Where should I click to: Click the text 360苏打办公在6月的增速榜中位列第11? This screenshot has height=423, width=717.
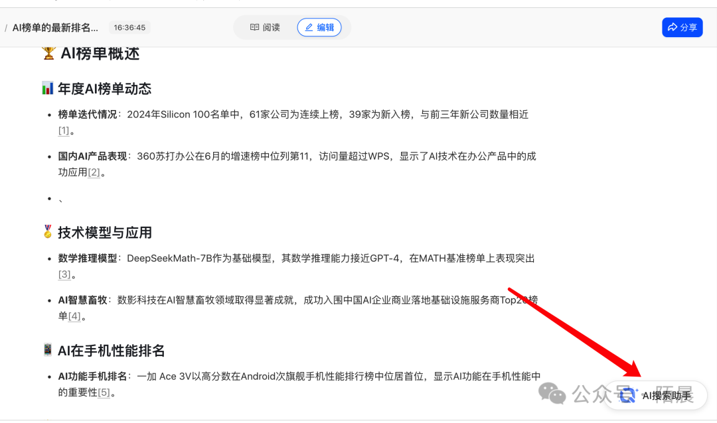[222, 156]
